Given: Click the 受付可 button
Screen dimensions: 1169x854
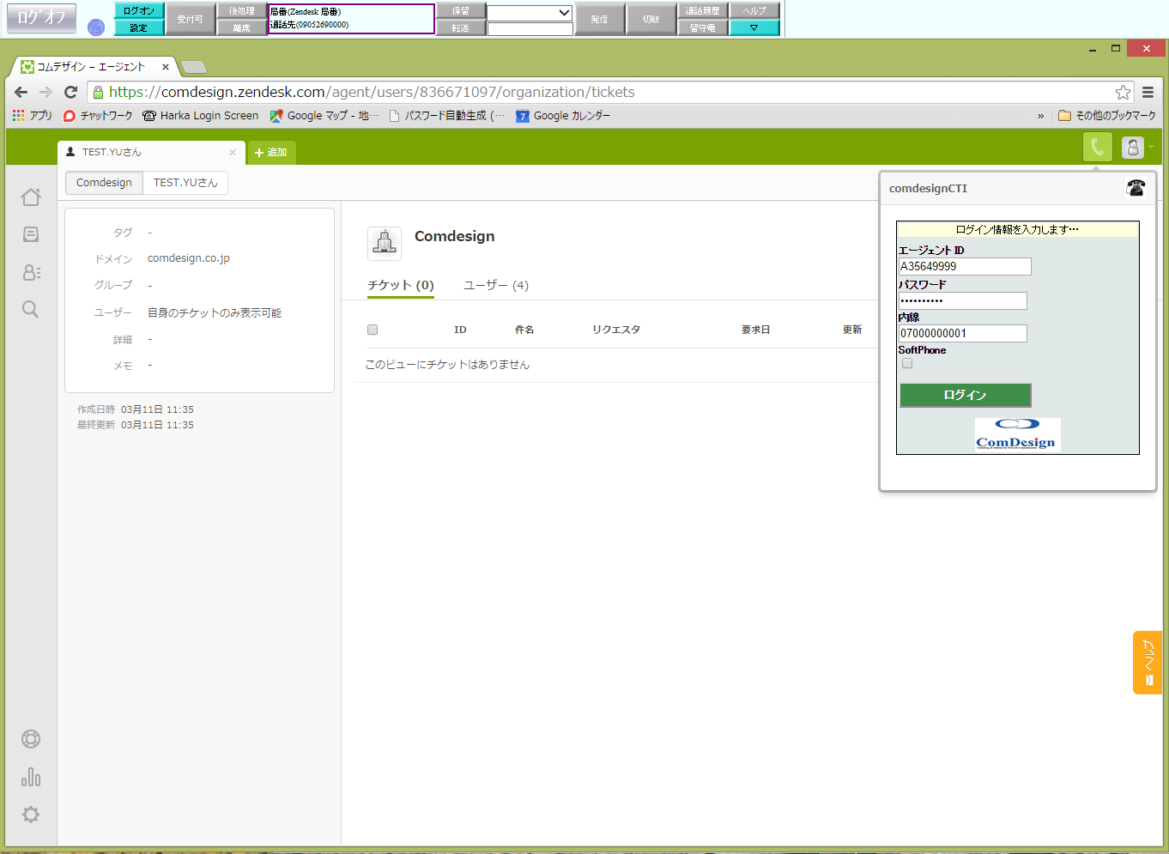Looking at the screenshot, I should point(190,19).
